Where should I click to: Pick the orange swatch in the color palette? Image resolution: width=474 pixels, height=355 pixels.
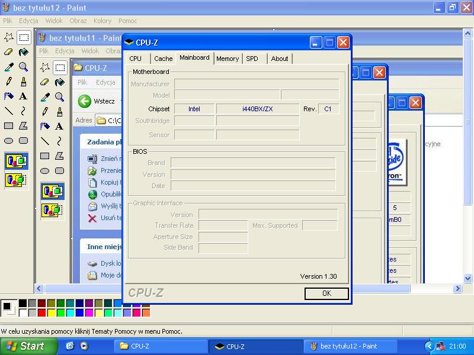146,313
